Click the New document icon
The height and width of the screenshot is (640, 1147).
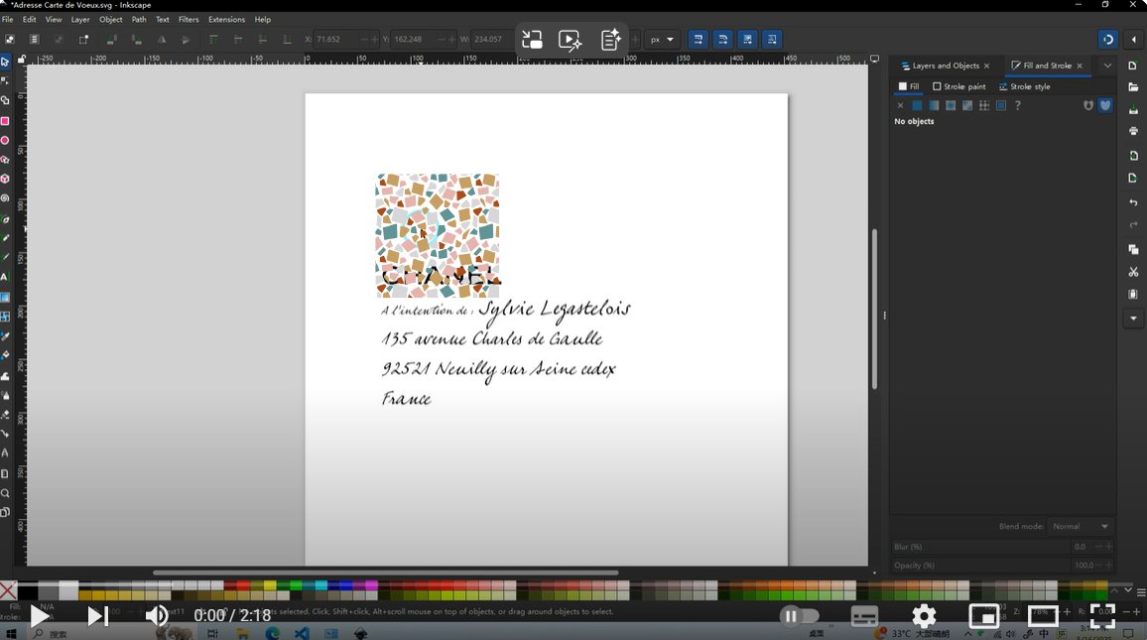point(1133,65)
